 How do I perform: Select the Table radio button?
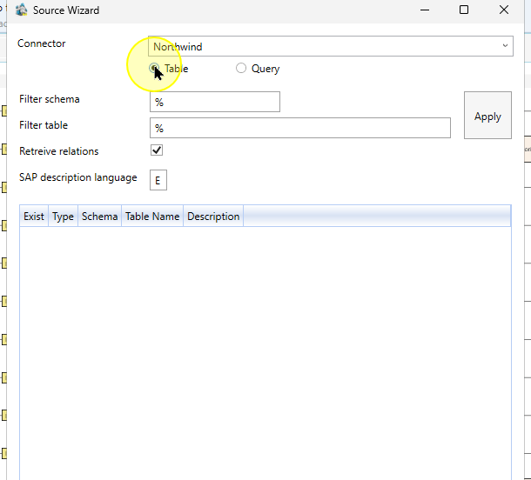click(154, 68)
